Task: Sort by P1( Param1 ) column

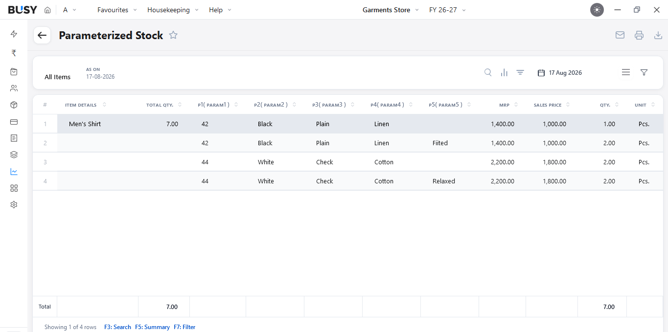Action: (218, 105)
